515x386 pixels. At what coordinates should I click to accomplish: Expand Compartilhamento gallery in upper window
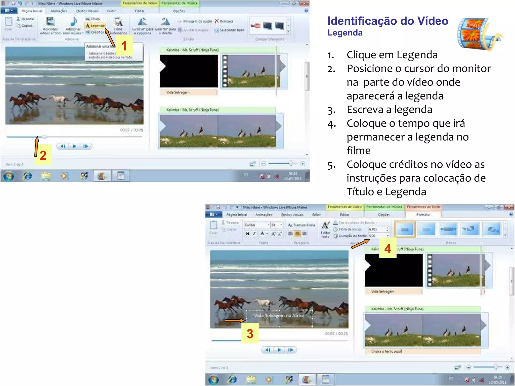(x=288, y=32)
